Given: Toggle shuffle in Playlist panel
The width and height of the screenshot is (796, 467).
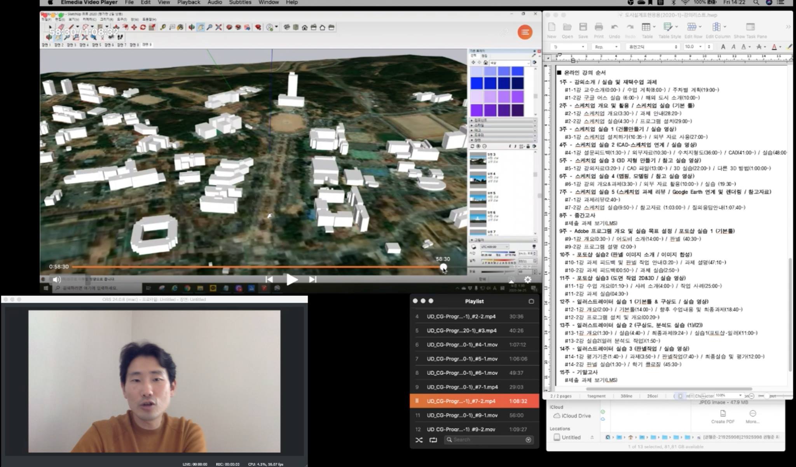Looking at the screenshot, I should 419,440.
